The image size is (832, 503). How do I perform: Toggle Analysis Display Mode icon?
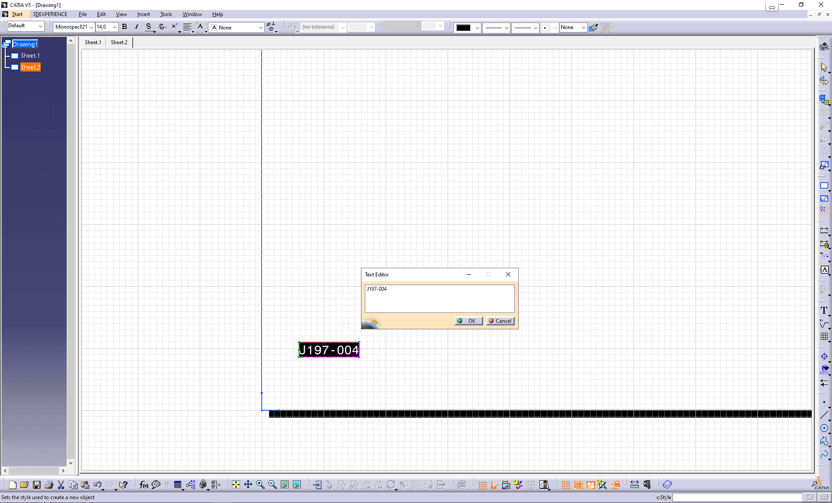pos(506,485)
